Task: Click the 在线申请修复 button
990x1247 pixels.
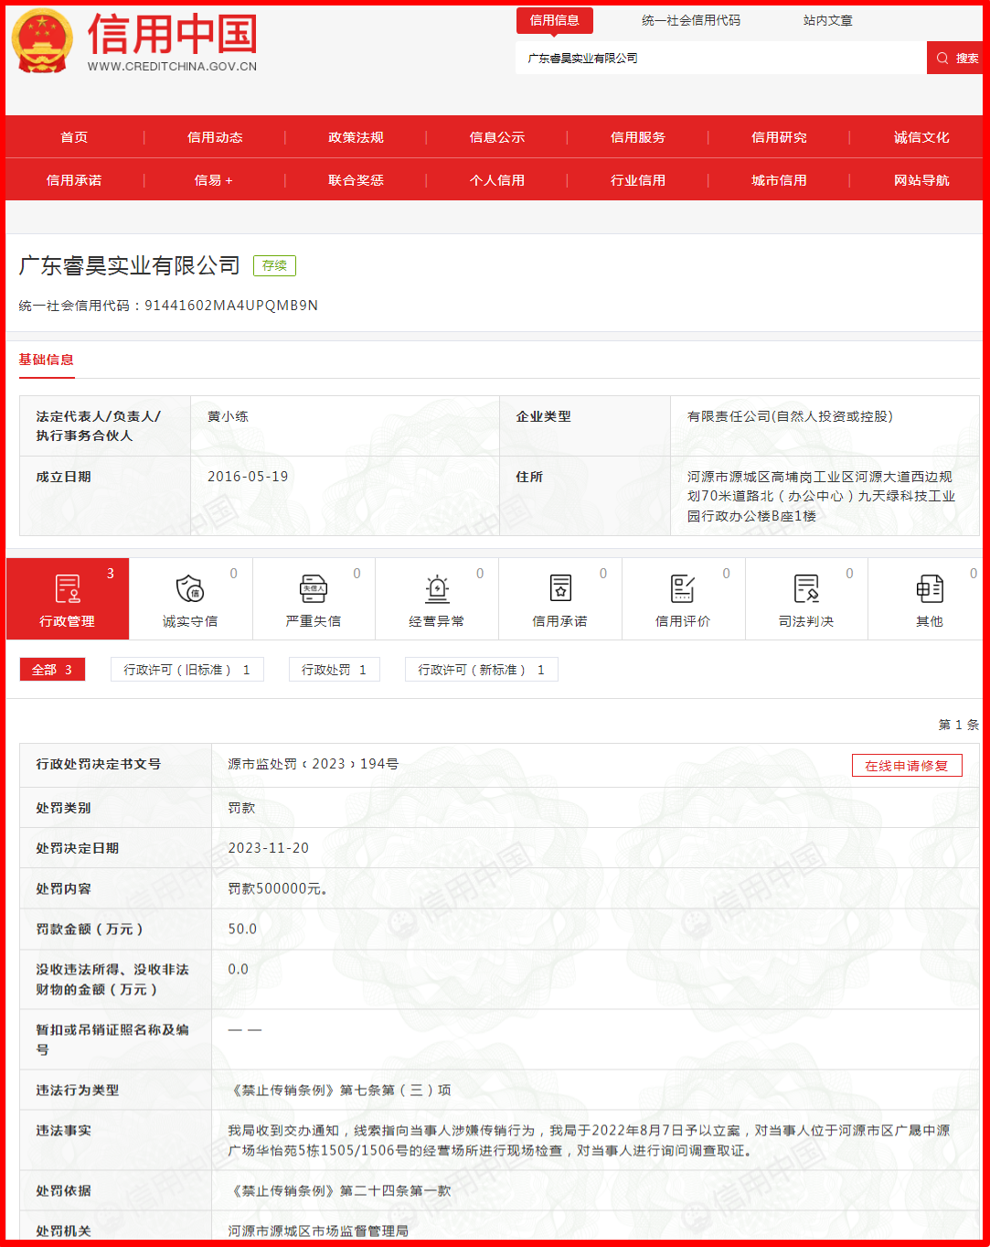Action: click(907, 766)
